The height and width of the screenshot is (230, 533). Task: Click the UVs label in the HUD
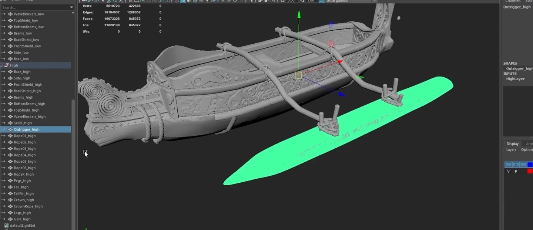[86, 31]
